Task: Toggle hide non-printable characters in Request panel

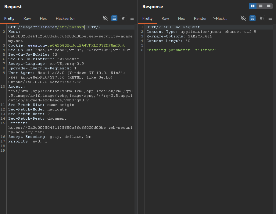Action: [x=105, y=18]
